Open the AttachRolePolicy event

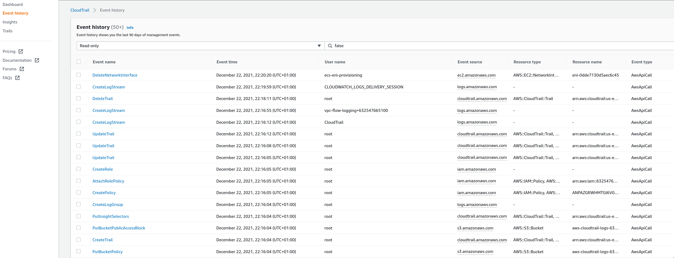(x=108, y=181)
